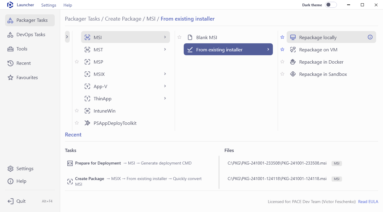
Task: Favourite the IntuneWin task star
Action: 77,110
